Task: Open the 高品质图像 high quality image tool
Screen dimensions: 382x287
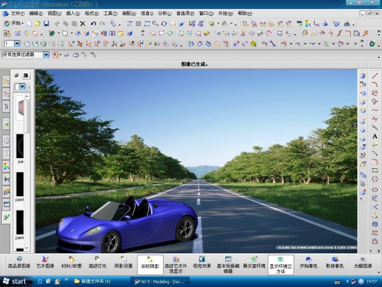Action: coord(19,262)
